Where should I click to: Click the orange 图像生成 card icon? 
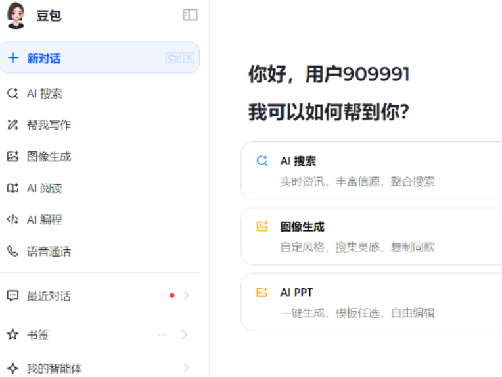click(262, 226)
